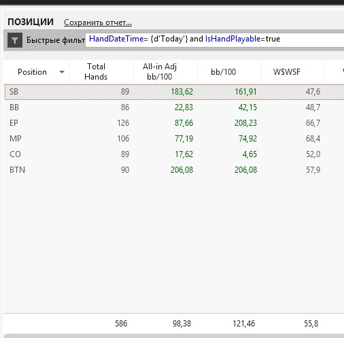Click the 106 total hands cell
The width and height of the screenshot is (344, 338).
coord(123,139)
